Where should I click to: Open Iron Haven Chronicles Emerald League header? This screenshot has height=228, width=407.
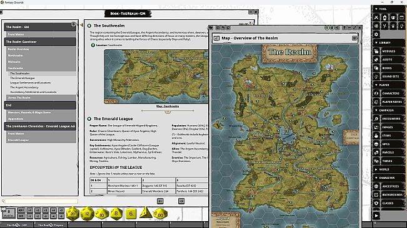[x=40, y=126]
